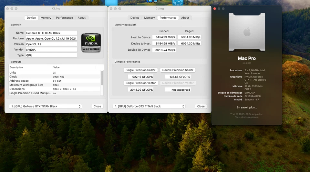Select Device tab in left CL!ng window
310x172 pixels.
point(31,18)
